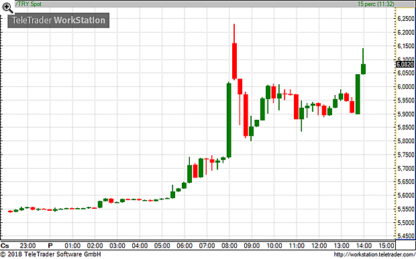Click the '15 perc (11:32)' interval label
416x259 pixels.
click(376, 4)
